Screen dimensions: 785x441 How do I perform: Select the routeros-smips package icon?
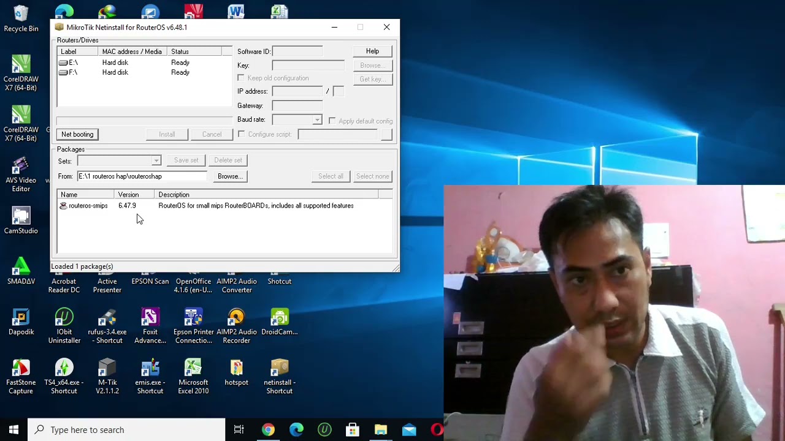[63, 206]
